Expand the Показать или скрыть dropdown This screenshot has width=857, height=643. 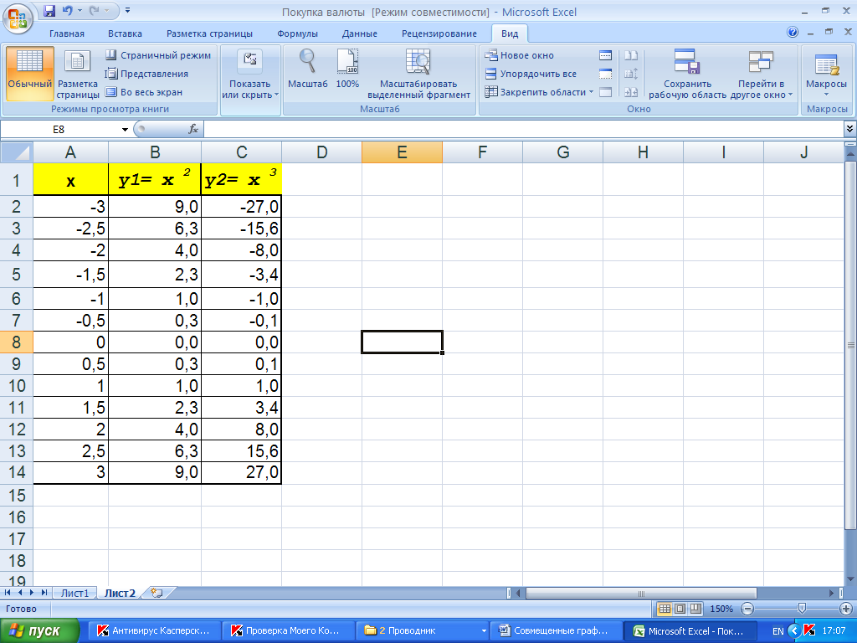coord(250,74)
